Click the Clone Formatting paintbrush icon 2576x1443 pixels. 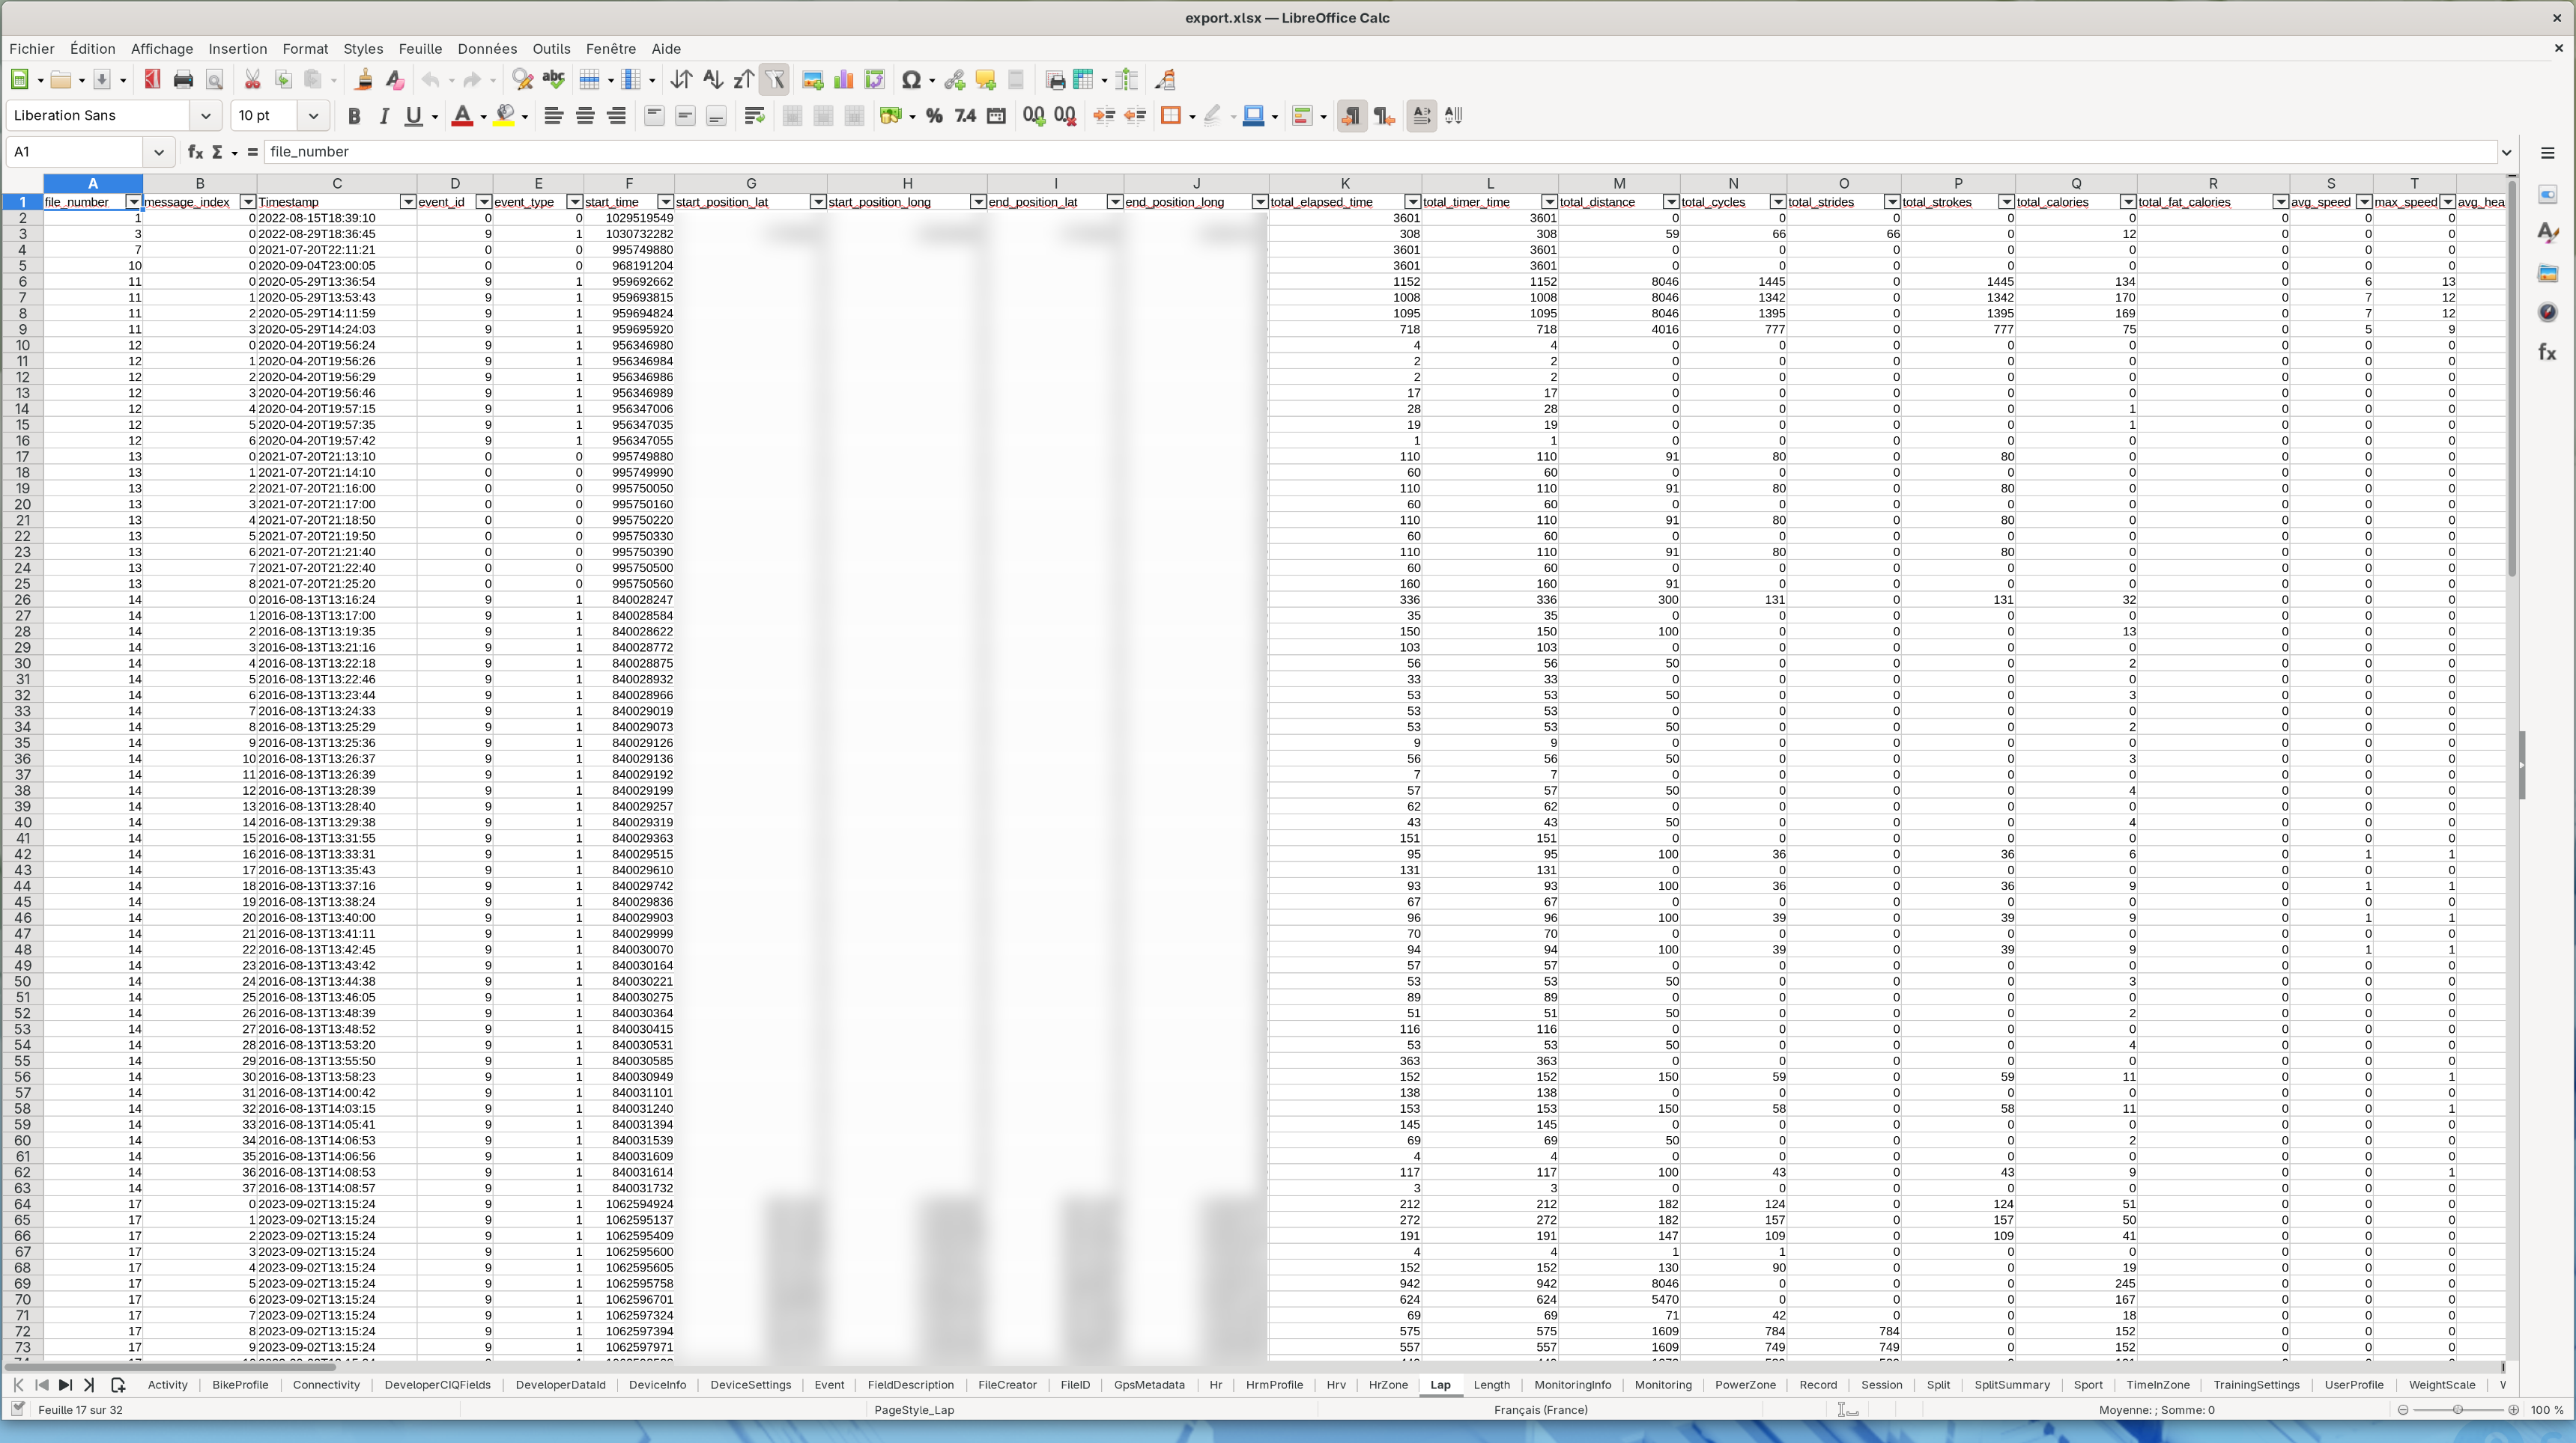click(x=364, y=80)
